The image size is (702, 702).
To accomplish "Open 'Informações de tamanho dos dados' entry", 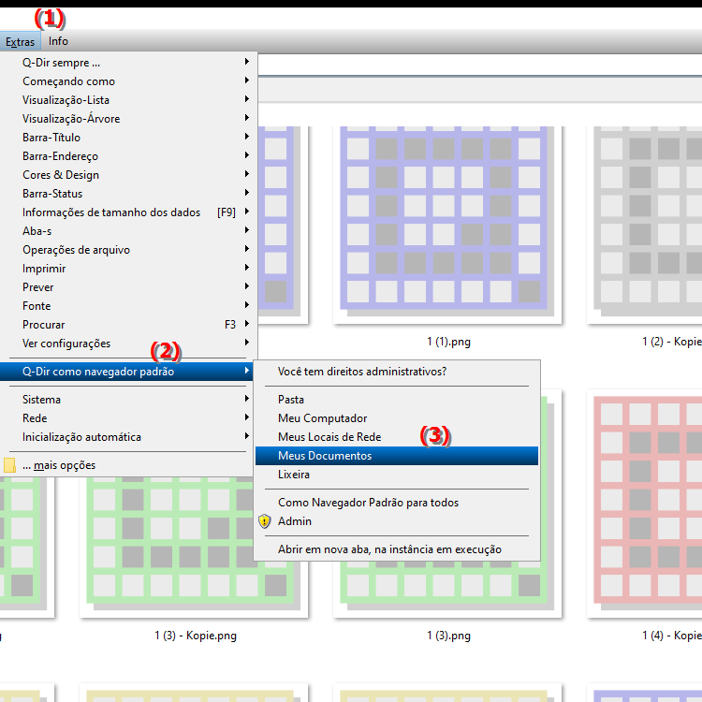I will coord(129,212).
